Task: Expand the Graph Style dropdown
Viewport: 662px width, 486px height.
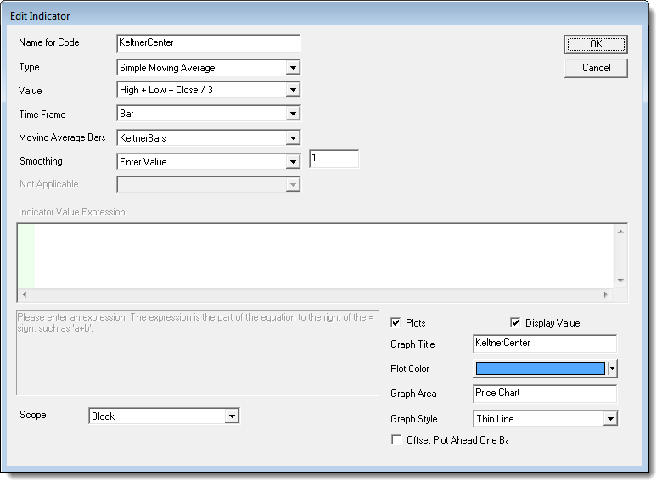Action: click(x=609, y=419)
